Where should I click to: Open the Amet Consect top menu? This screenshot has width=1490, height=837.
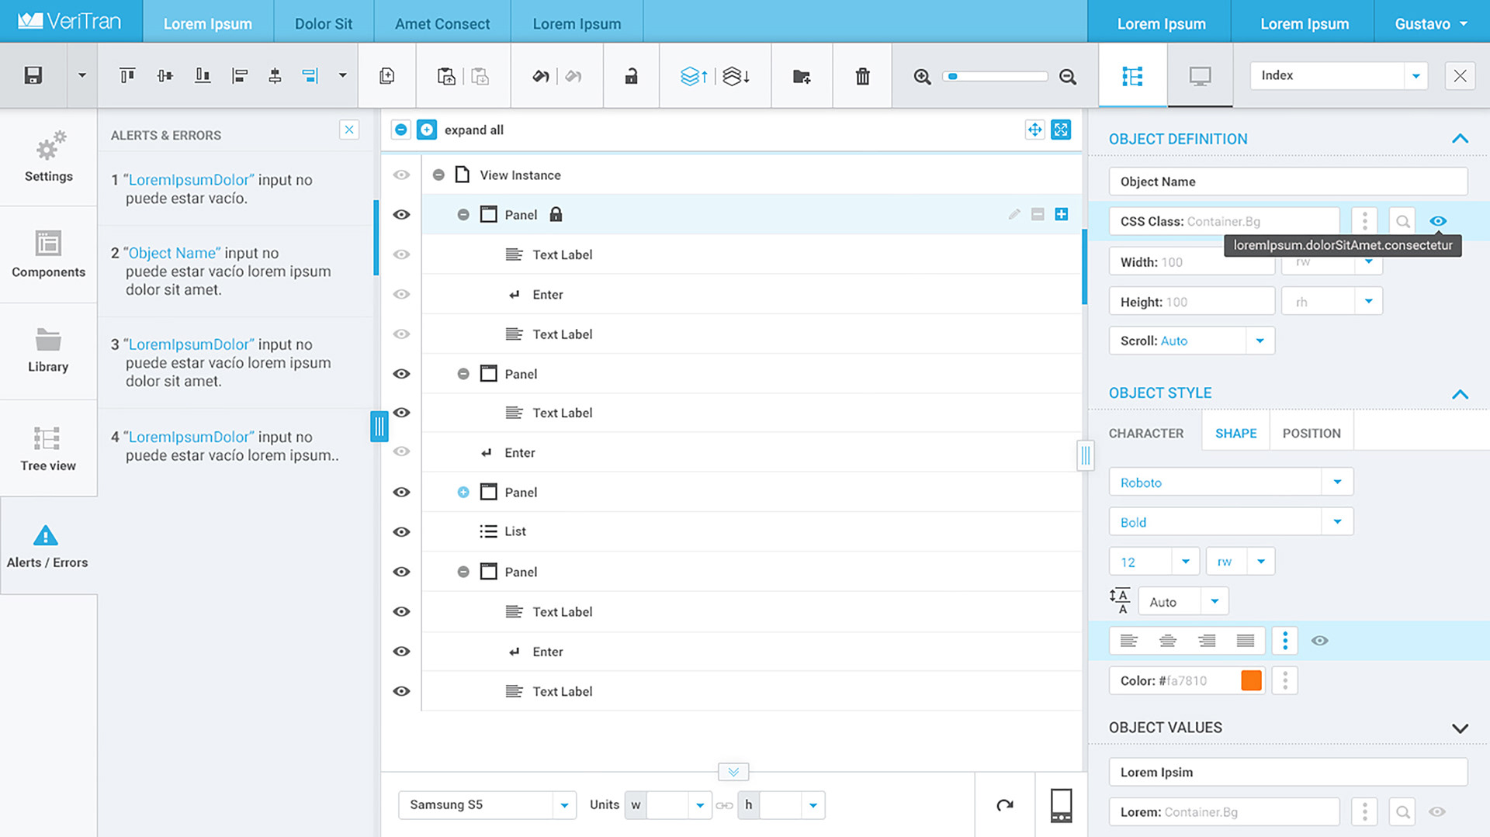point(442,23)
